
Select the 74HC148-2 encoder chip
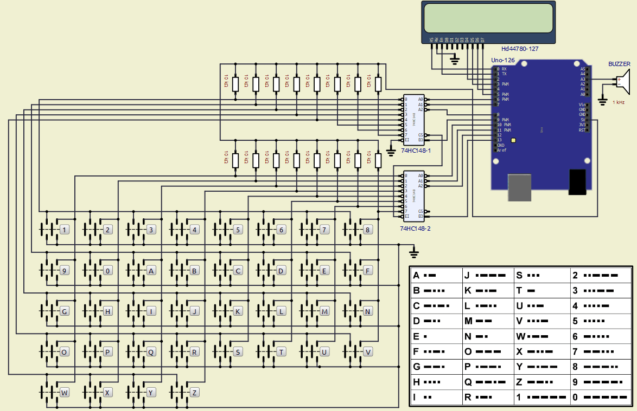(413, 195)
